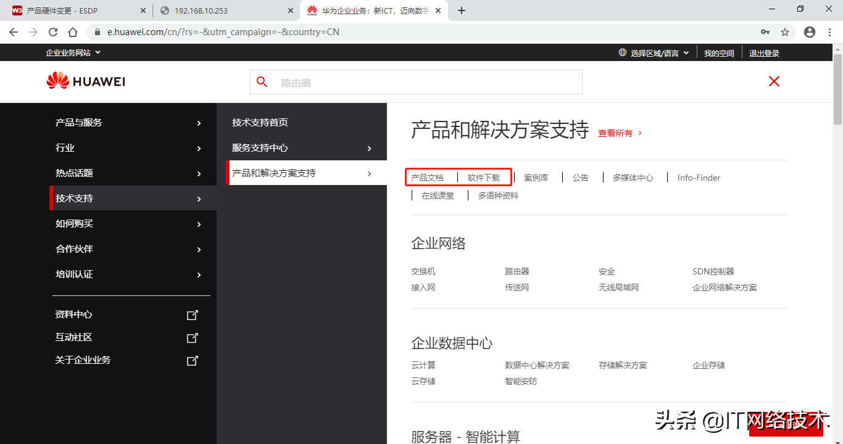Switch to 产品硬件变更 - ESDP tab
The height and width of the screenshot is (444, 843).
[x=78, y=10]
